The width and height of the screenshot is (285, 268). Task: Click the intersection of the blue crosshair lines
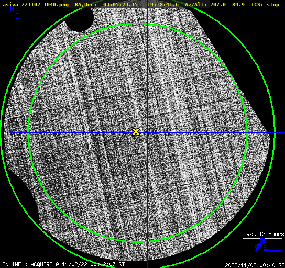(147, 133)
